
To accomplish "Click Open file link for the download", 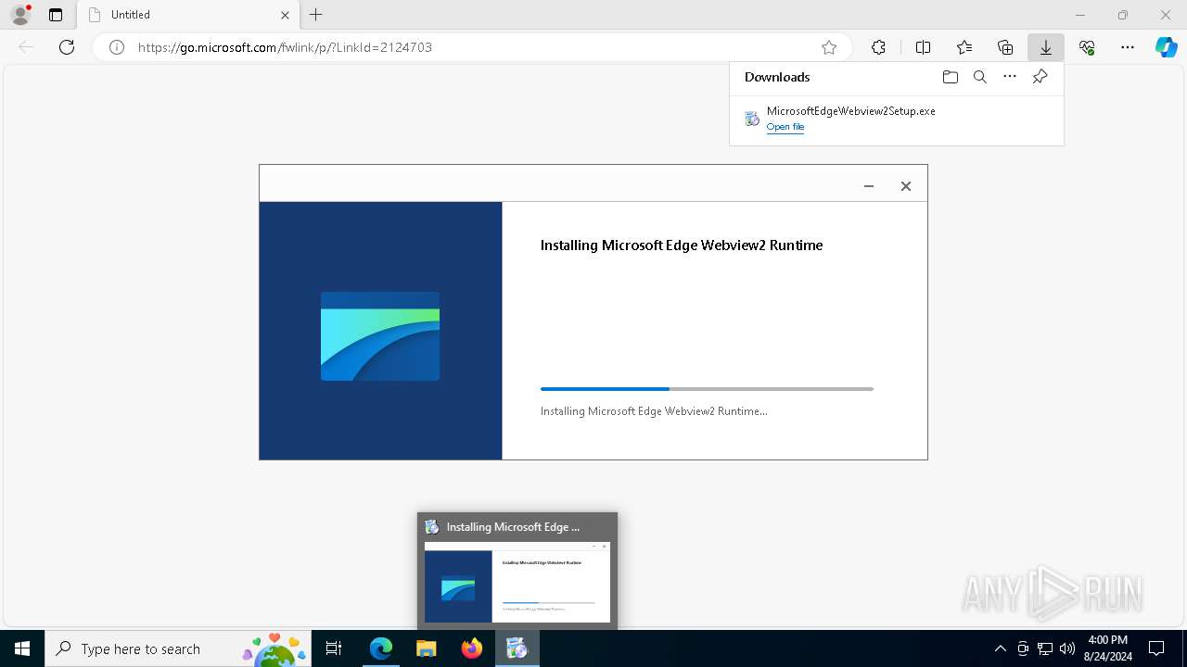I will [785, 127].
